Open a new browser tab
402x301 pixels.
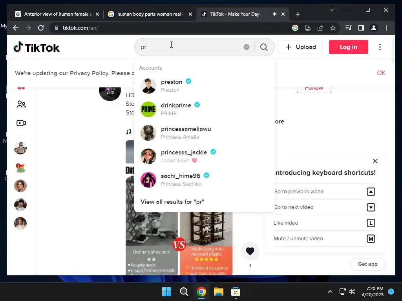(x=298, y=14)
